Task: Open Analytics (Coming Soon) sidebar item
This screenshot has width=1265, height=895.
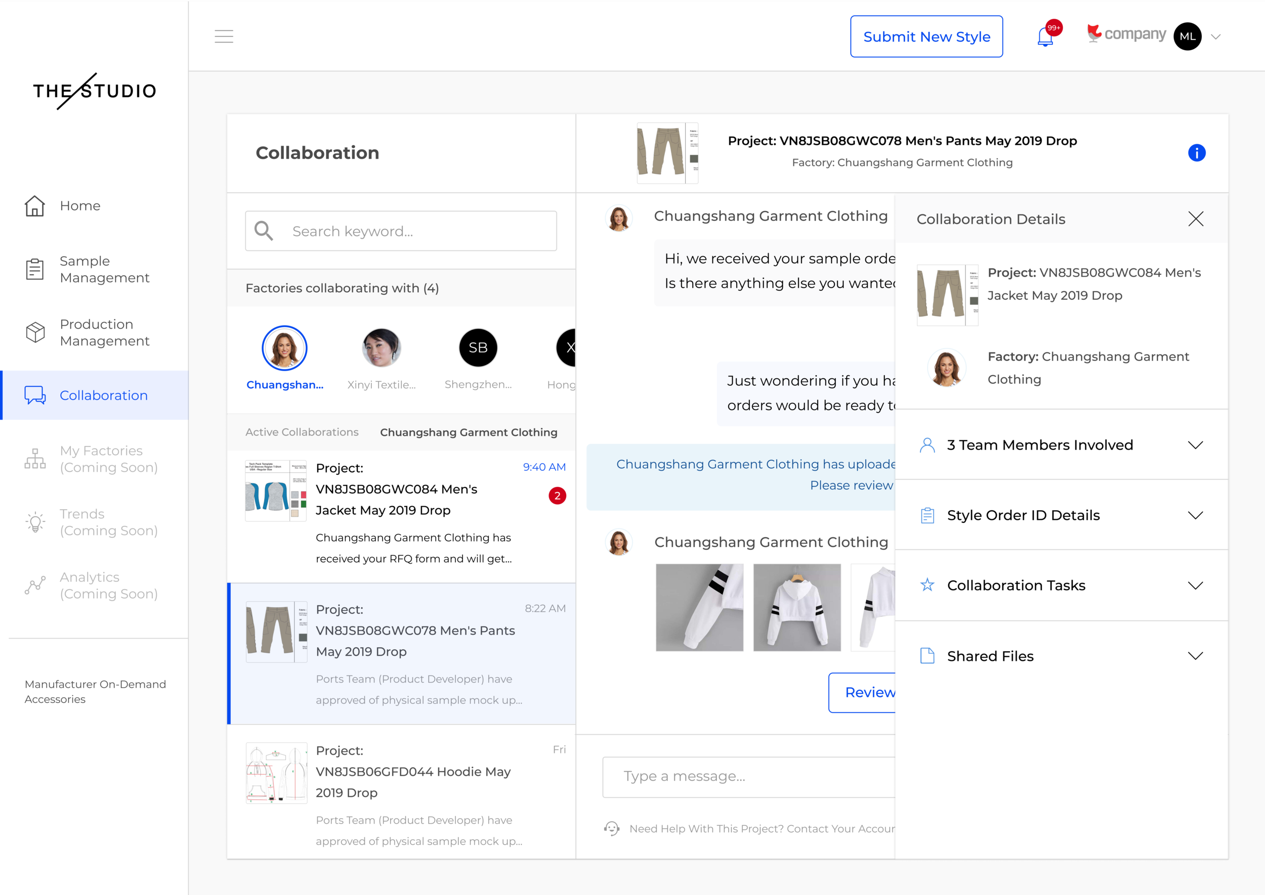Action: [94, 585]
